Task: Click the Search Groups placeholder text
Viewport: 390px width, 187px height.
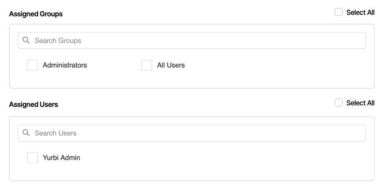Action: coord(58,41)
